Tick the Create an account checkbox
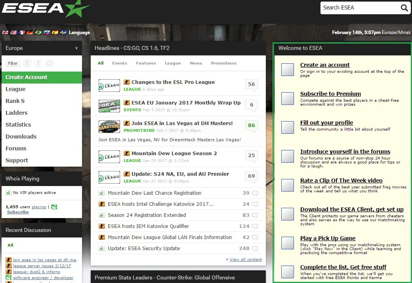The image size is (412, 283). [288, 70]
